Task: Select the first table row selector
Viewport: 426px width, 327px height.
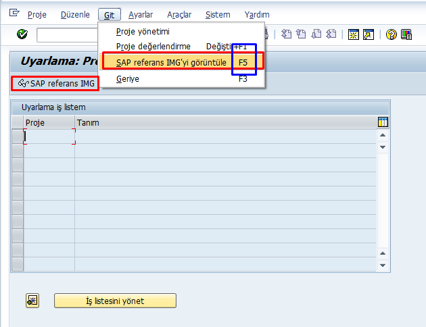Action: click(18, 136)
